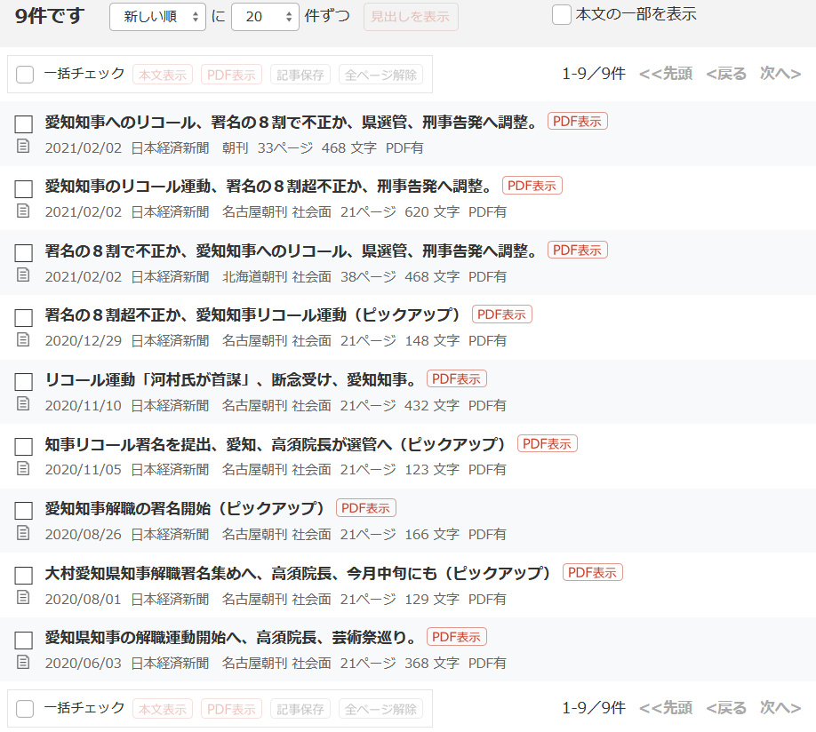
Task: Click document icon beside the 2020/06/03 article
Action: [23, 662]
